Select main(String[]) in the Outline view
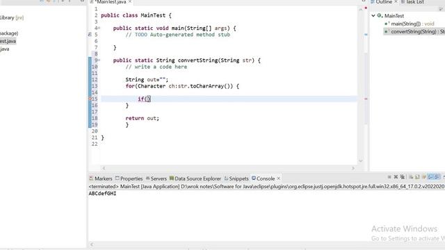Screen dimensions: 445x250 (x=412, y=24)
